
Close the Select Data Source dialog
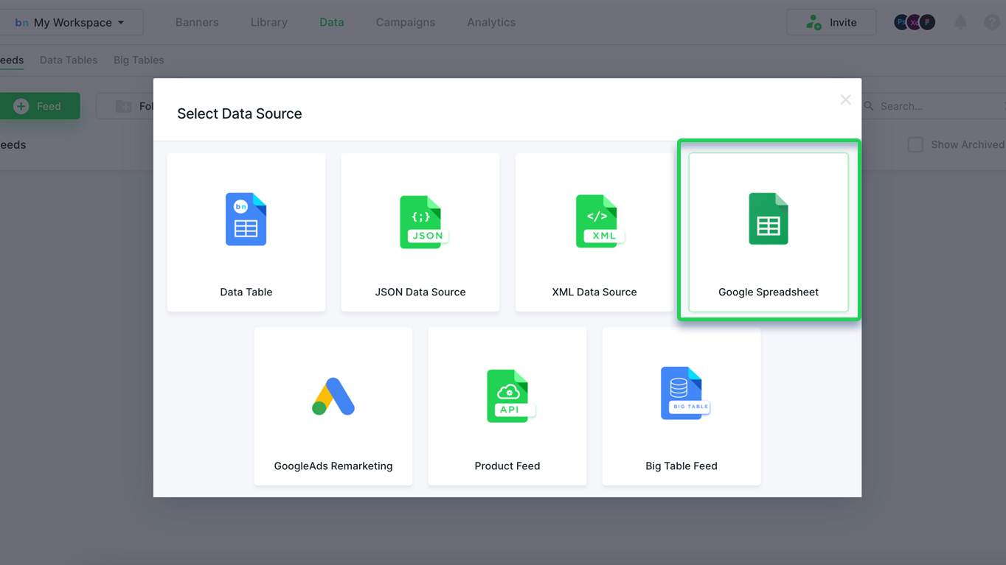845,99
